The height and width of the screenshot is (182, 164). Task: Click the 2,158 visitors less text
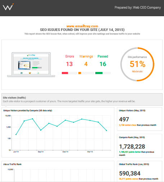127,125
